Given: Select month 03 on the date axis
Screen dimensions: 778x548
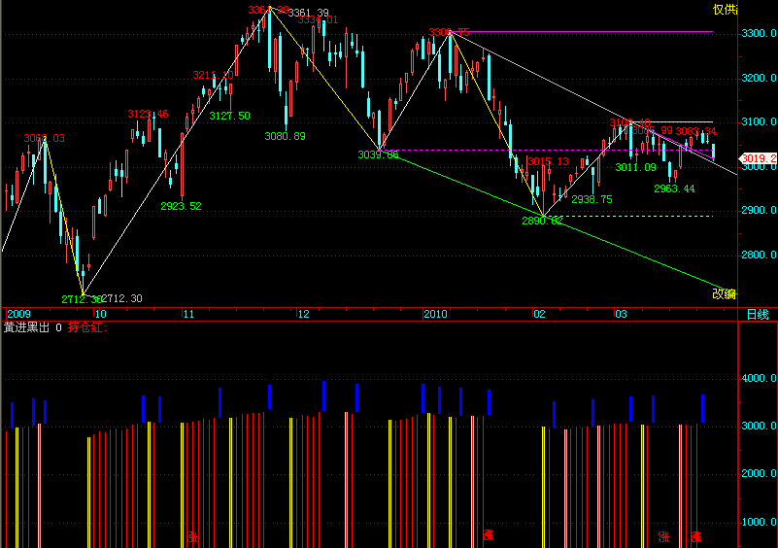Looking at the screenshot, I should point(621,314).
